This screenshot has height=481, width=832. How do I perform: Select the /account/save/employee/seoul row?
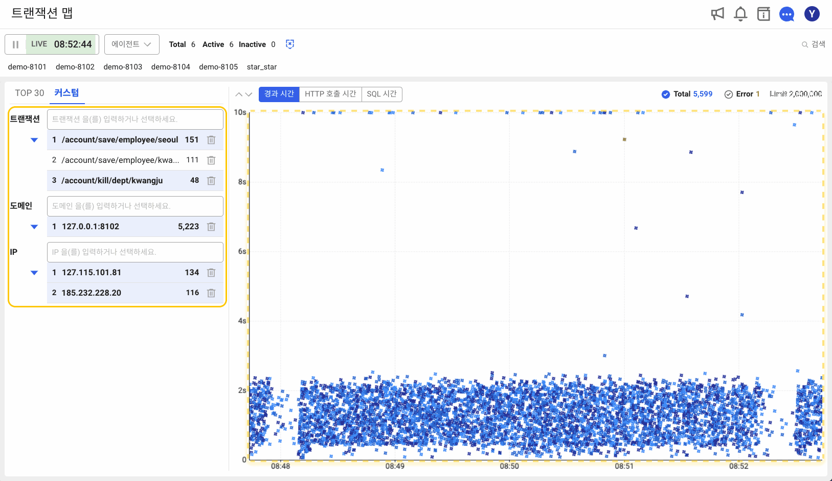(135, 140)
